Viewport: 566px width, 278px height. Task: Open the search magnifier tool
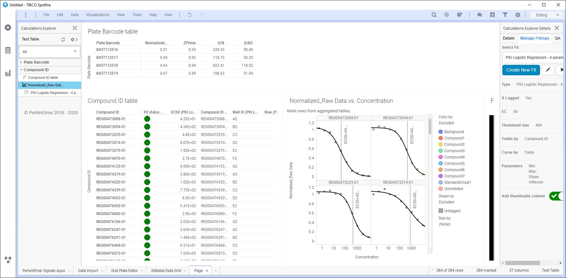tap(434, 15)
